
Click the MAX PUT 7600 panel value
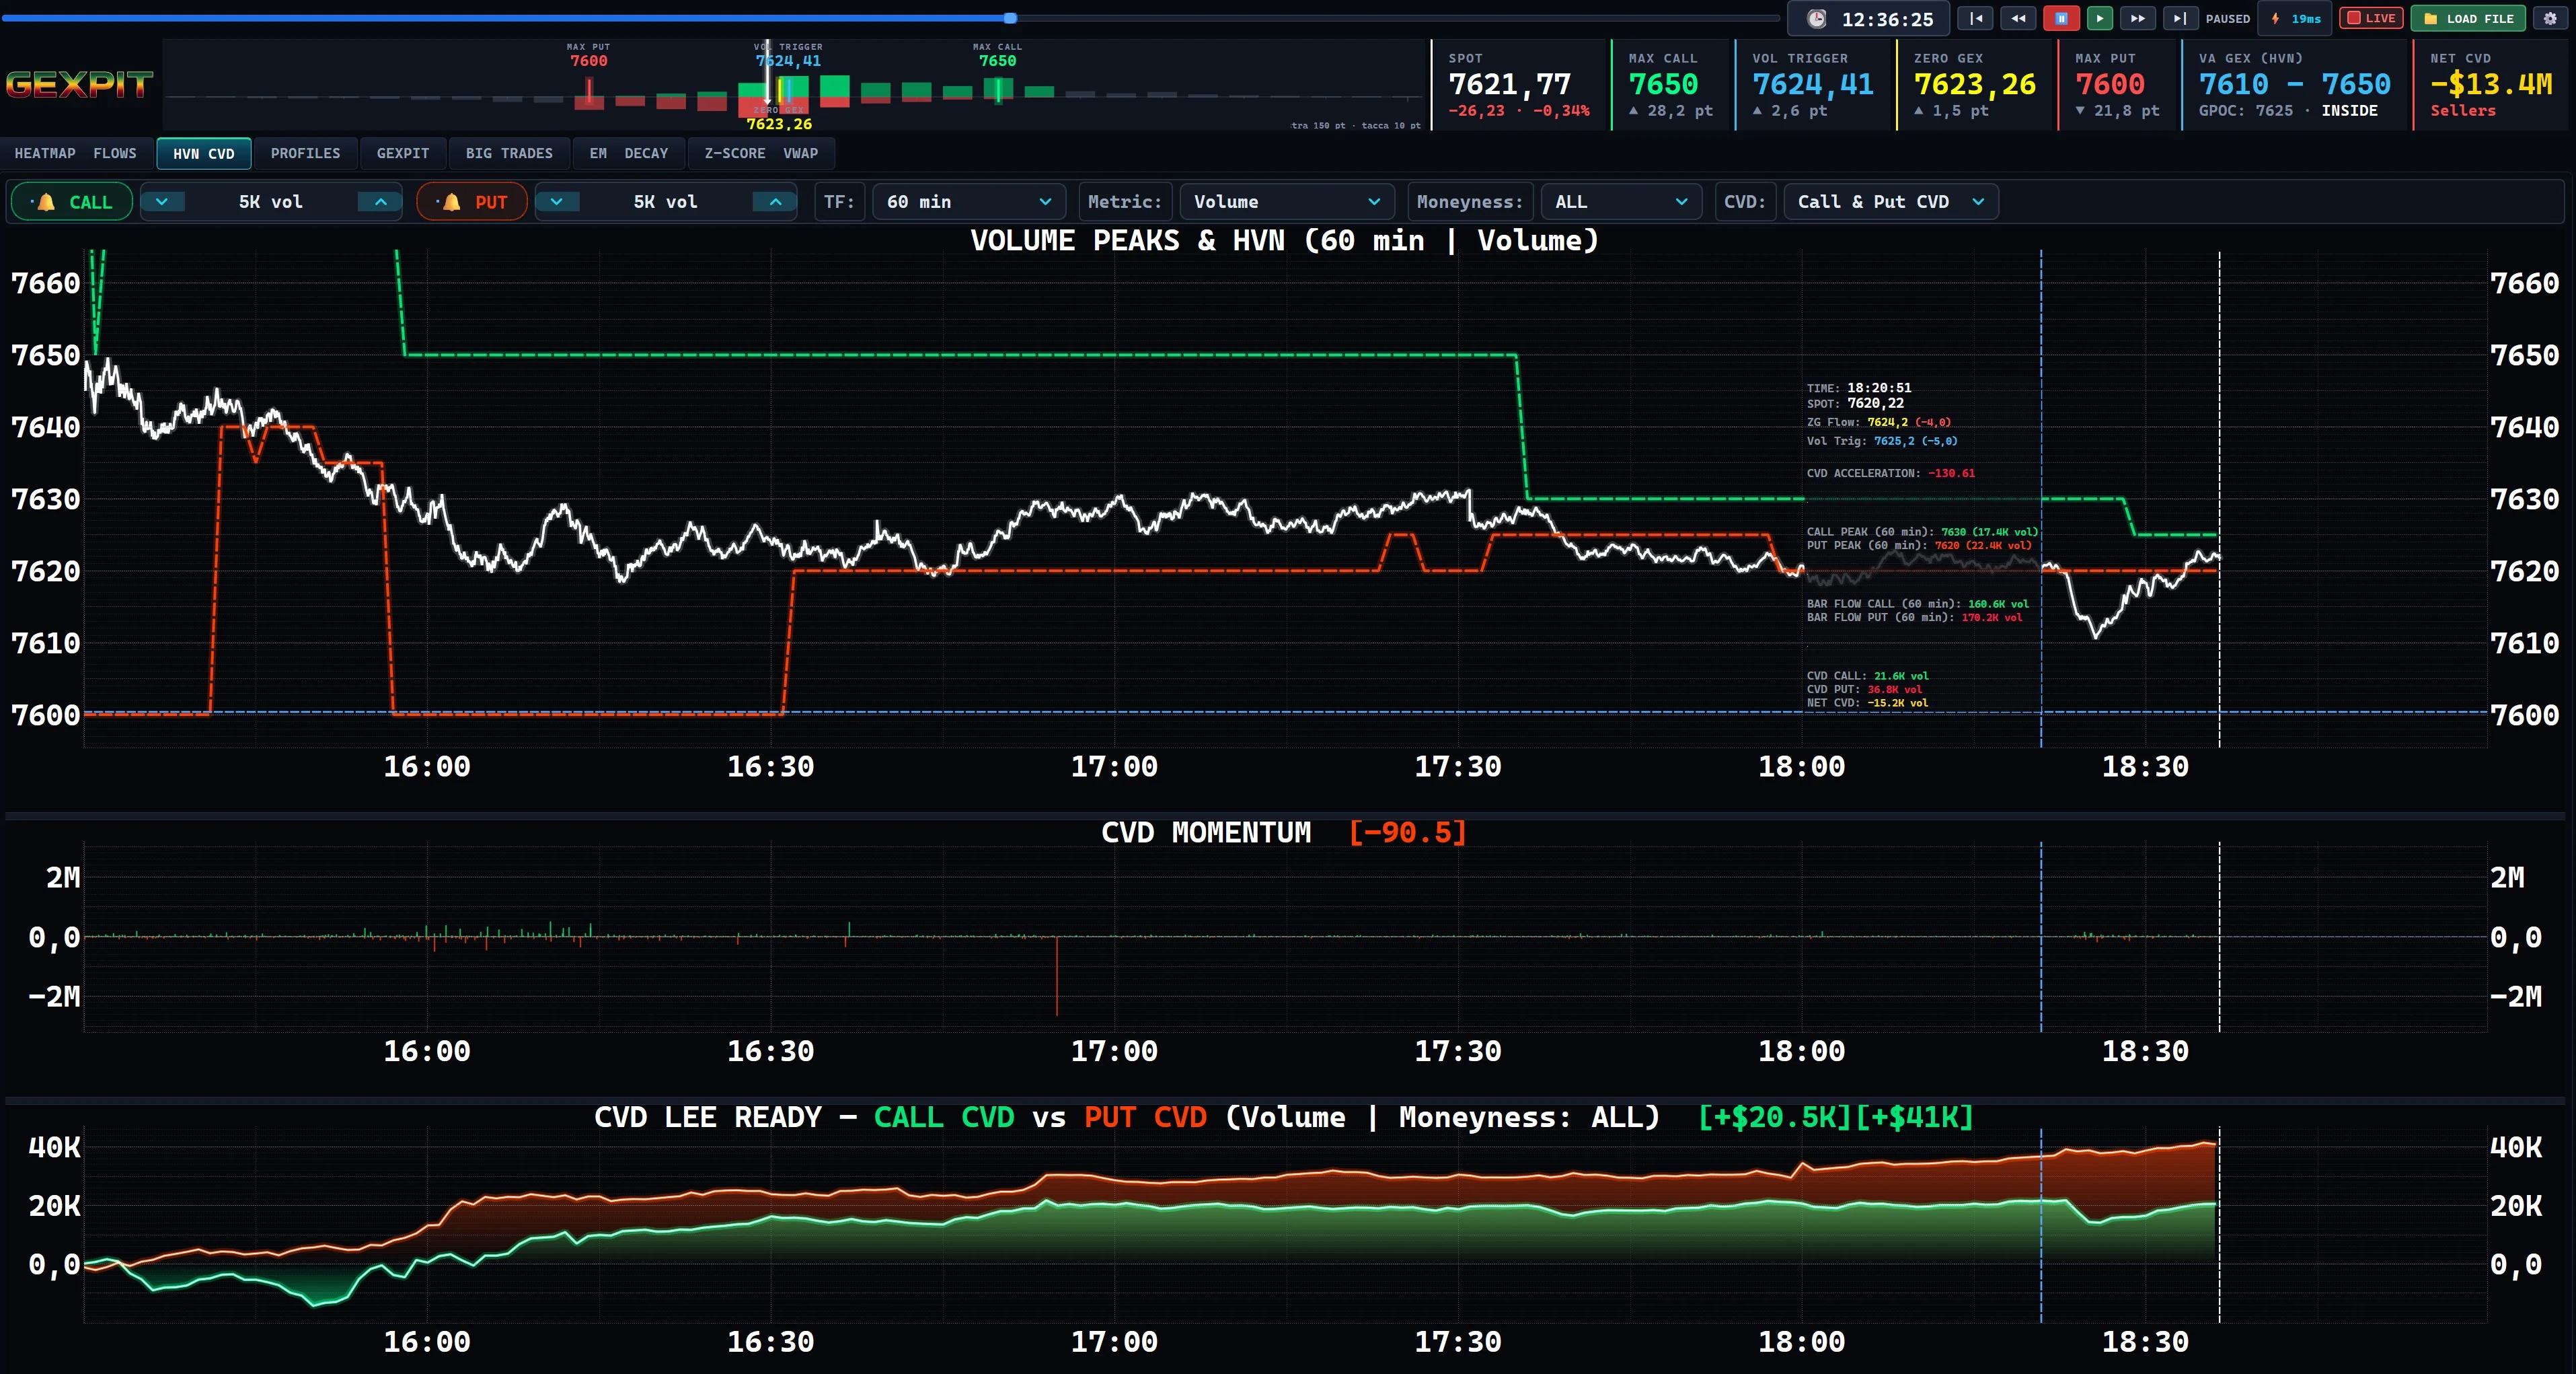pos(2110,84)
